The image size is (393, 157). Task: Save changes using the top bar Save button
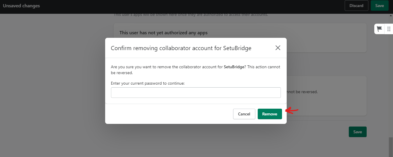pos(380,6)
